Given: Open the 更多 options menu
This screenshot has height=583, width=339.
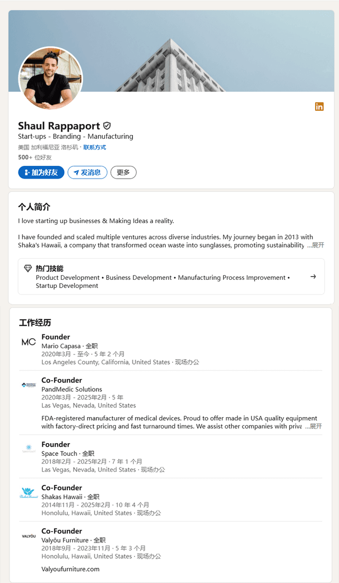Looking at the screenshot, I should pos(123,172).
